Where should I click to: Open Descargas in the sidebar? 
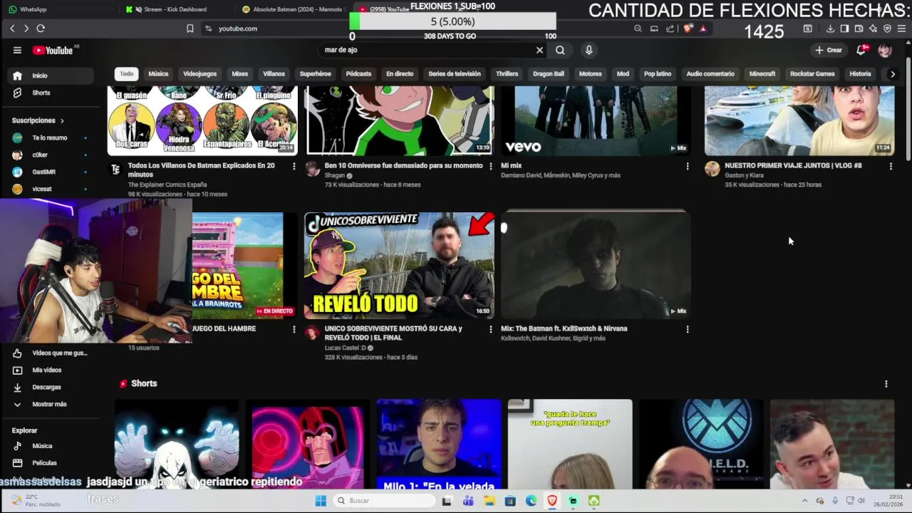pyautogui.click(x=51, y=387)
